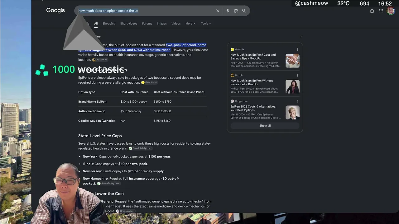Click the share icon in the page header
This screenshot has width=399, height=224.
coord(372,11)
